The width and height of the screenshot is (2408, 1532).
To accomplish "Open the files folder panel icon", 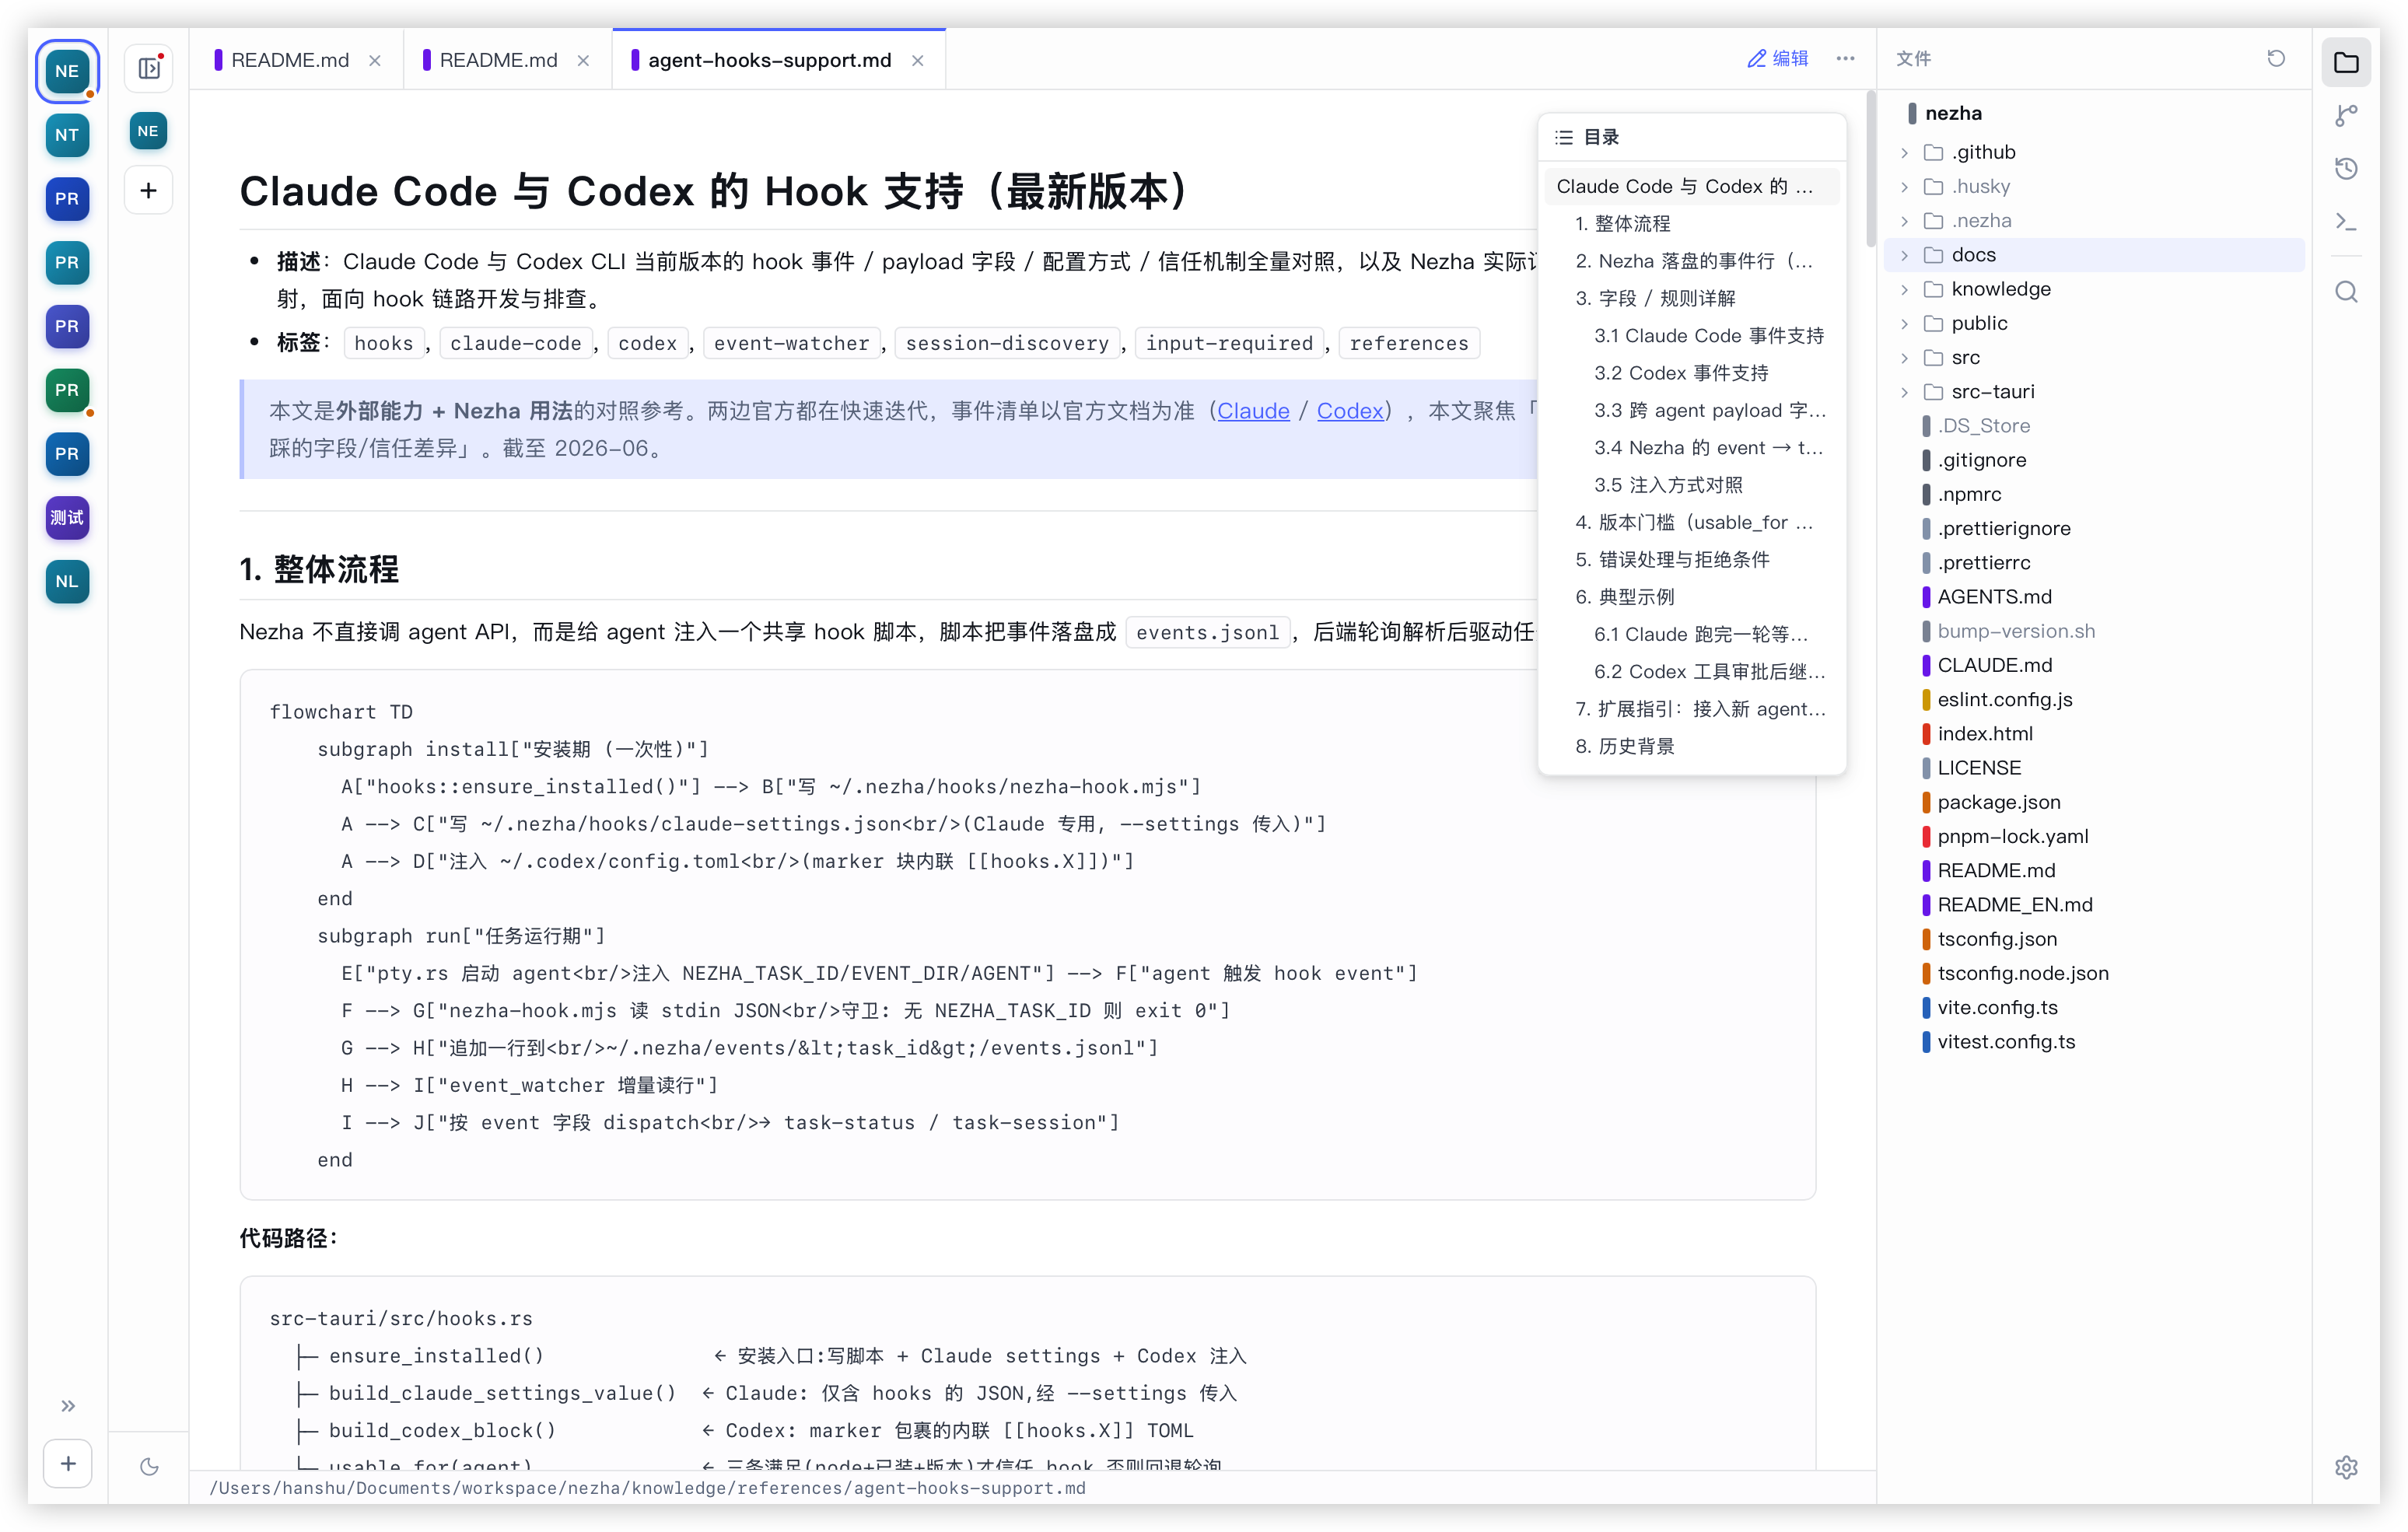I will tap(2346, 63).
